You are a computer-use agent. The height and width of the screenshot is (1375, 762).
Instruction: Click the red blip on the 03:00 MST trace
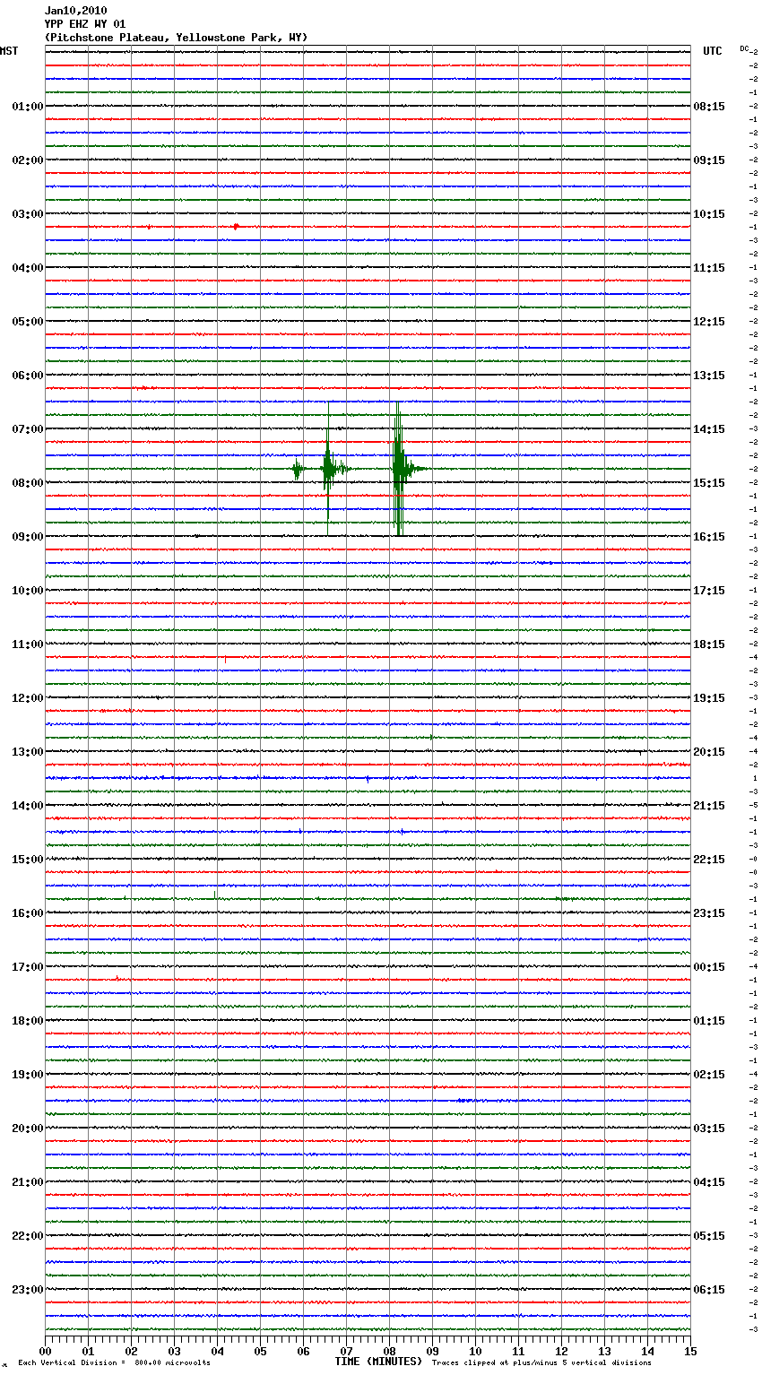(235, 227)
